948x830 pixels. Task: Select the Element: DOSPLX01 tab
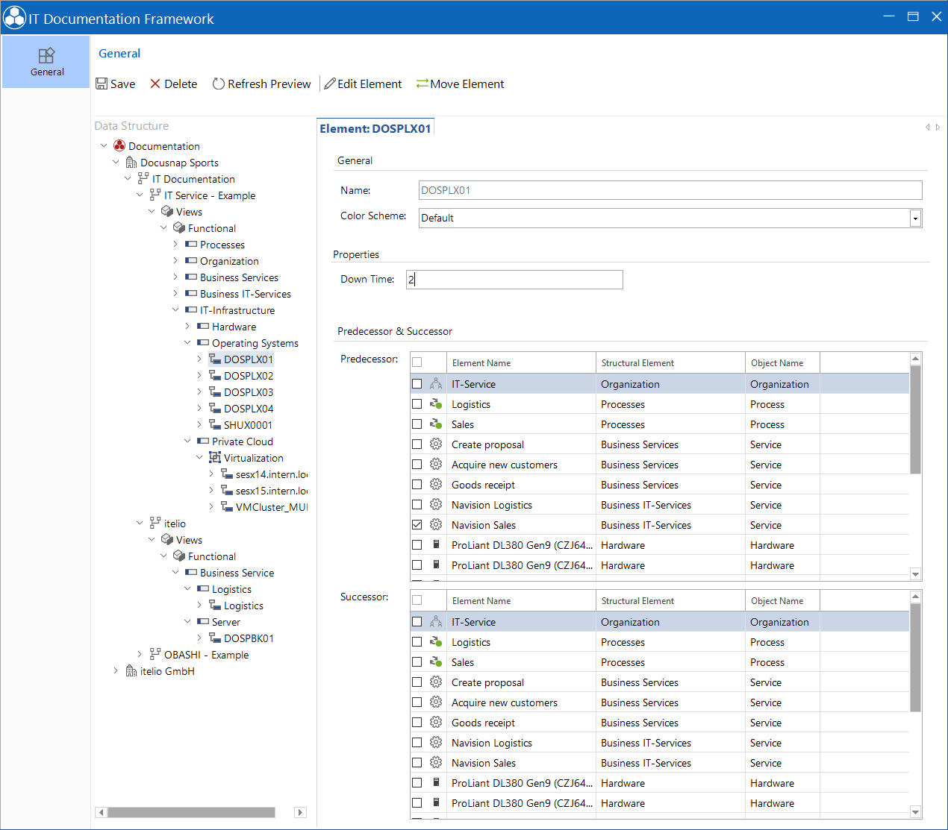tap(375, 128)
